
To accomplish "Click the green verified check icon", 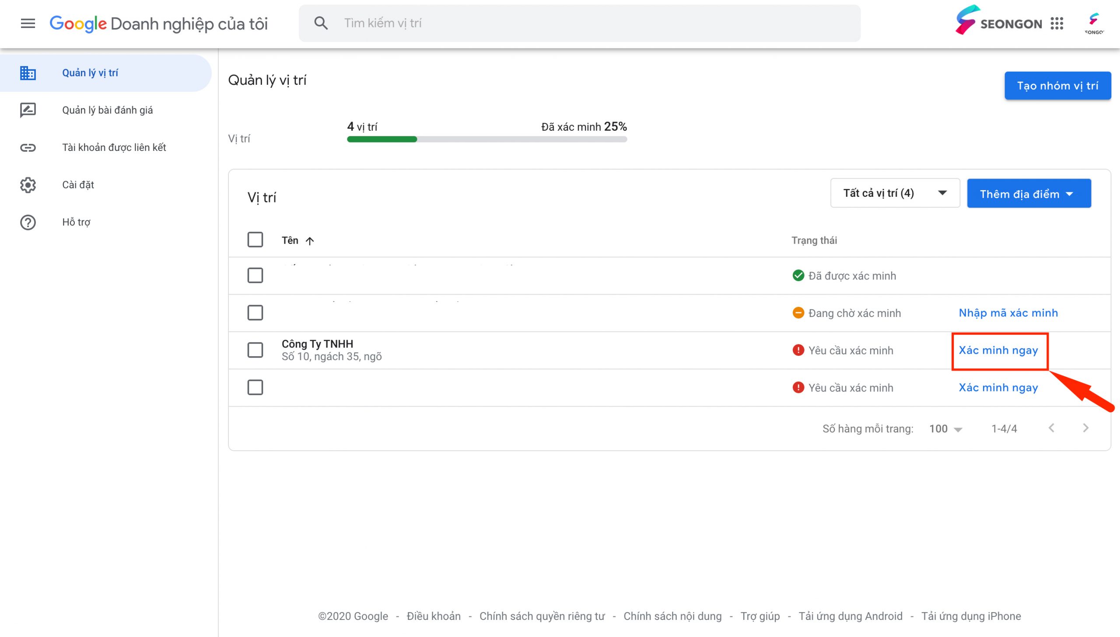I will (798, 275).
